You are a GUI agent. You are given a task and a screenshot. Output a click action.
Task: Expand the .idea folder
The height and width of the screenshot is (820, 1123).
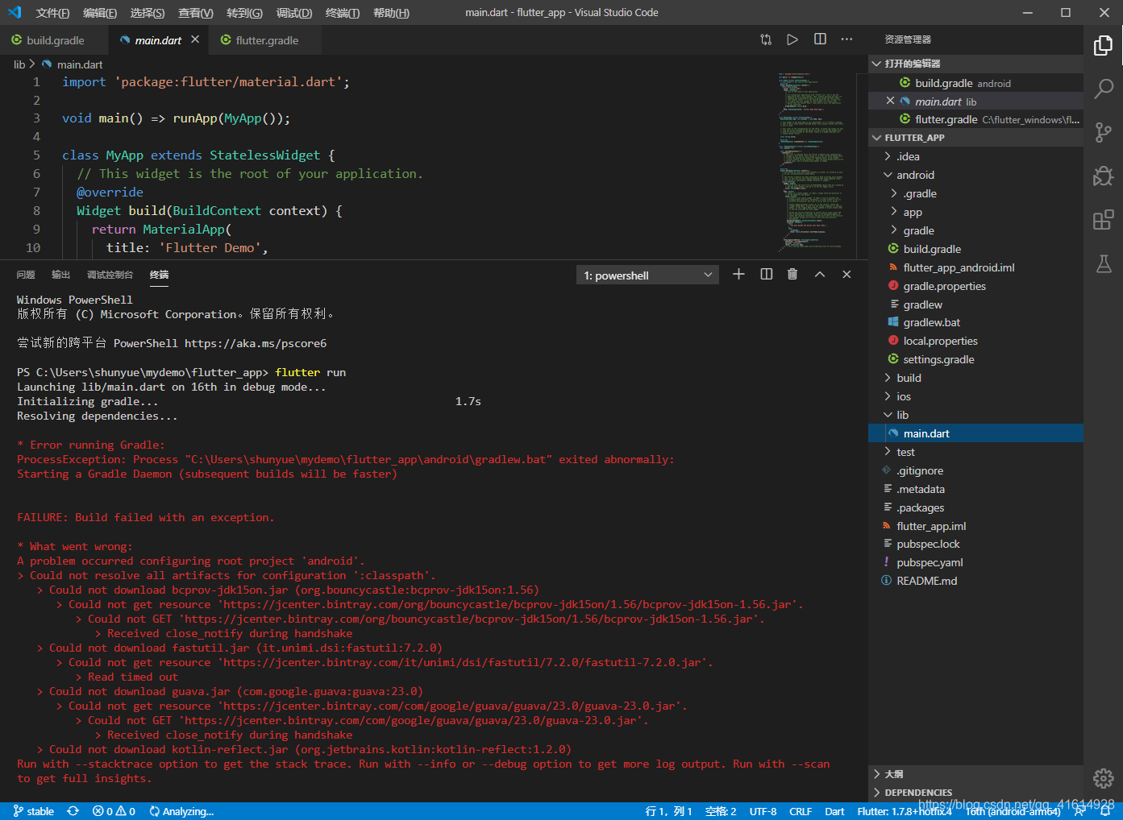click(975, 156)
